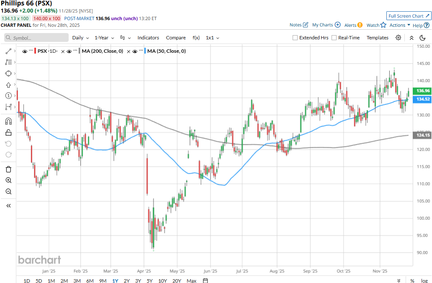Open the Indicators menu
432x283 pixels.
tap(148, 38)
